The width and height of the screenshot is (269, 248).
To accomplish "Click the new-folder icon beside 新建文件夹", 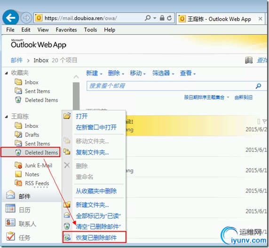I will (67, 204).
